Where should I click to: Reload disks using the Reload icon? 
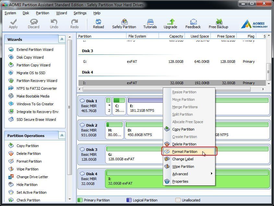98,22
